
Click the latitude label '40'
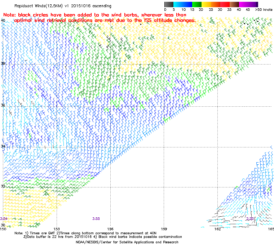[x=3, y=21]
